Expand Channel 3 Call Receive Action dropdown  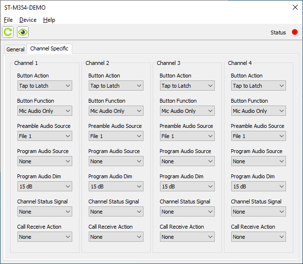point(187,237)
